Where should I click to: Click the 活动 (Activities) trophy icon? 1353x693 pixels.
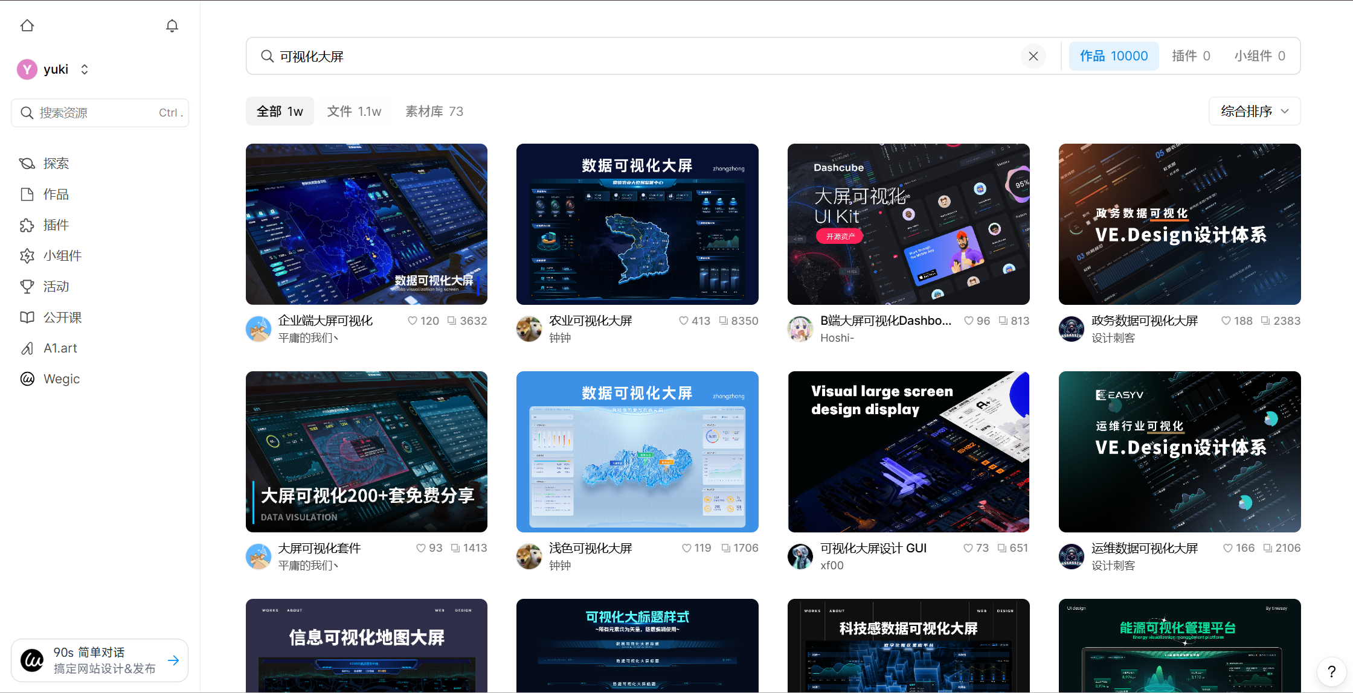click(27, 286)
